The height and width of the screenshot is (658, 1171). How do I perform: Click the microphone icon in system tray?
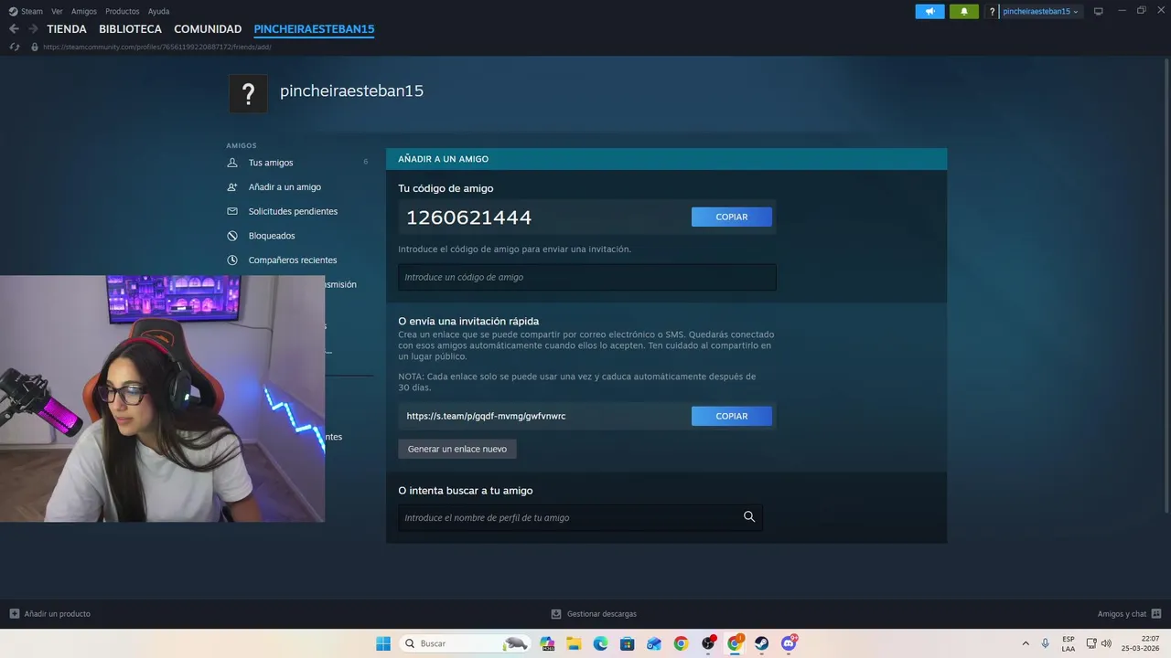coord(1045,643)
